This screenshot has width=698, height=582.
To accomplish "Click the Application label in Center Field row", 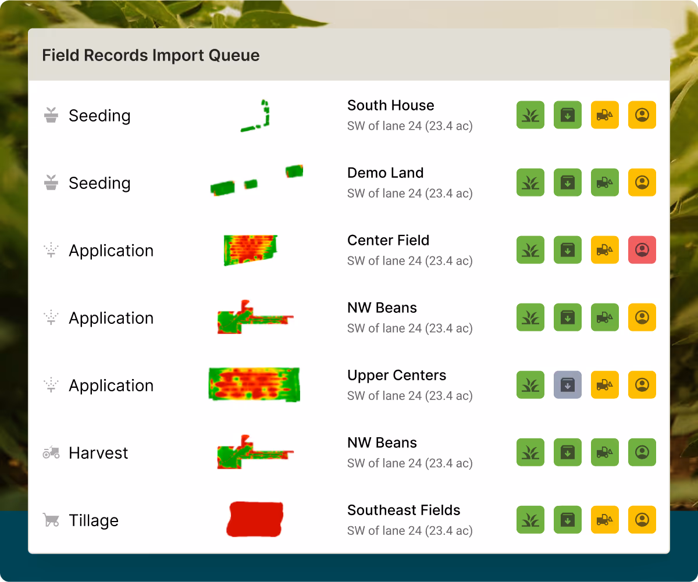I will (x=111, y=251).
